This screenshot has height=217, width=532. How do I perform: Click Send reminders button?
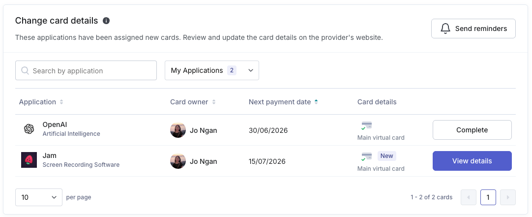pos(473,29)
